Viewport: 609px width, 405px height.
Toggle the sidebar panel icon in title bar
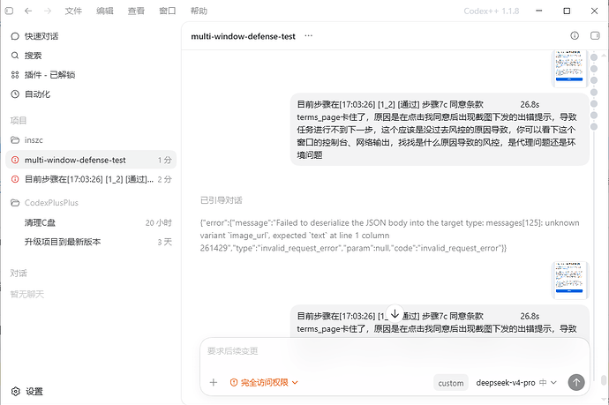tap(9, 11)
